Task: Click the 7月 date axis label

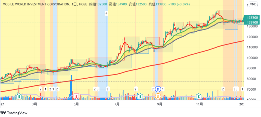Action: 117,104
